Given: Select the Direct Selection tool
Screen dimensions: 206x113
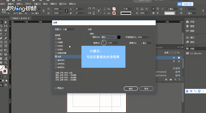Looking at the screenshot, I should click(x=6, y=22).
